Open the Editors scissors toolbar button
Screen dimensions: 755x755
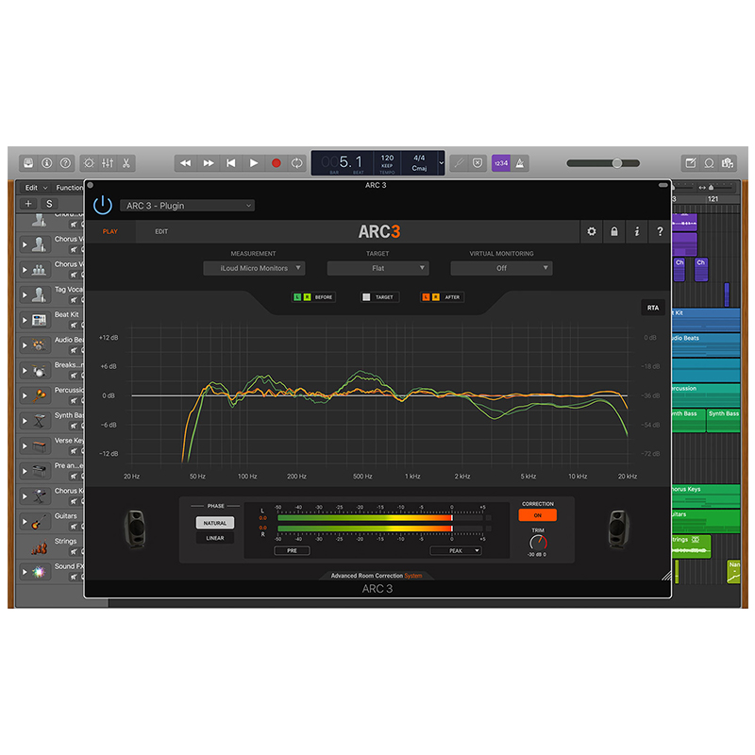coord(126,163)
